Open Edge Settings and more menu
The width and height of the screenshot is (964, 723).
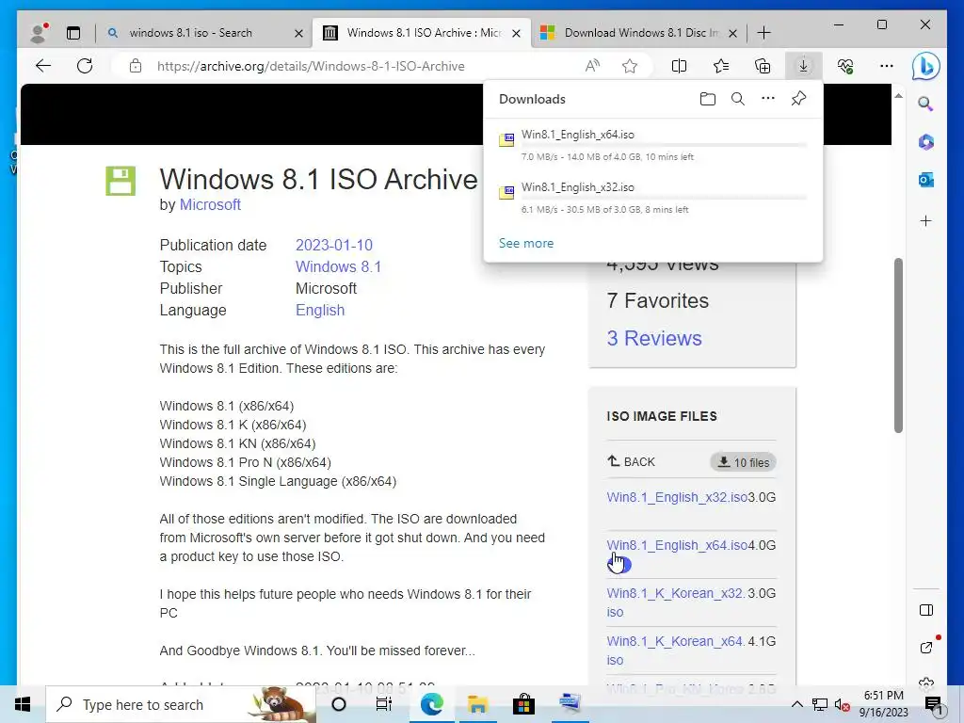887,66
